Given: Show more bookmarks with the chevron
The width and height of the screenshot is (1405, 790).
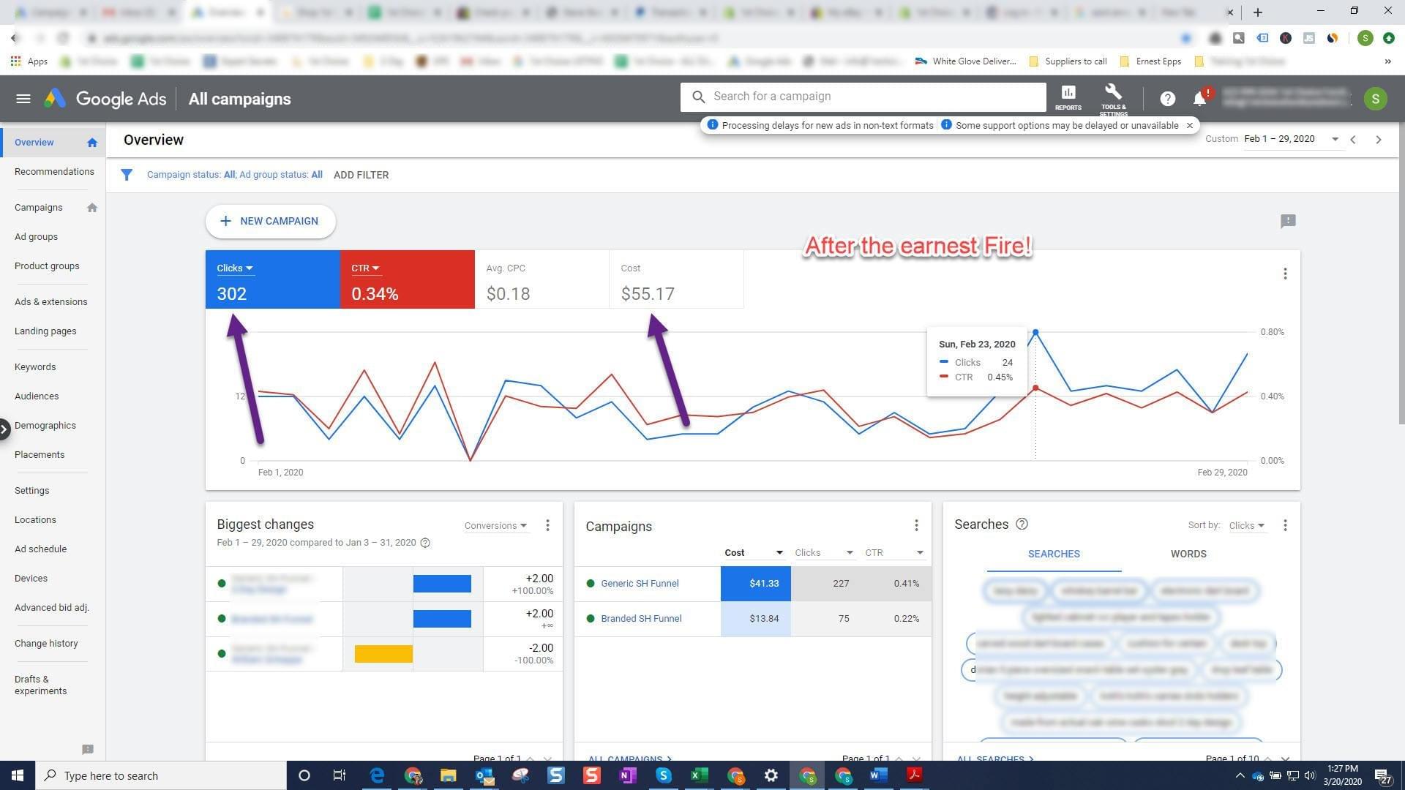Looking at the screenshot, I should click(1387, 61).
